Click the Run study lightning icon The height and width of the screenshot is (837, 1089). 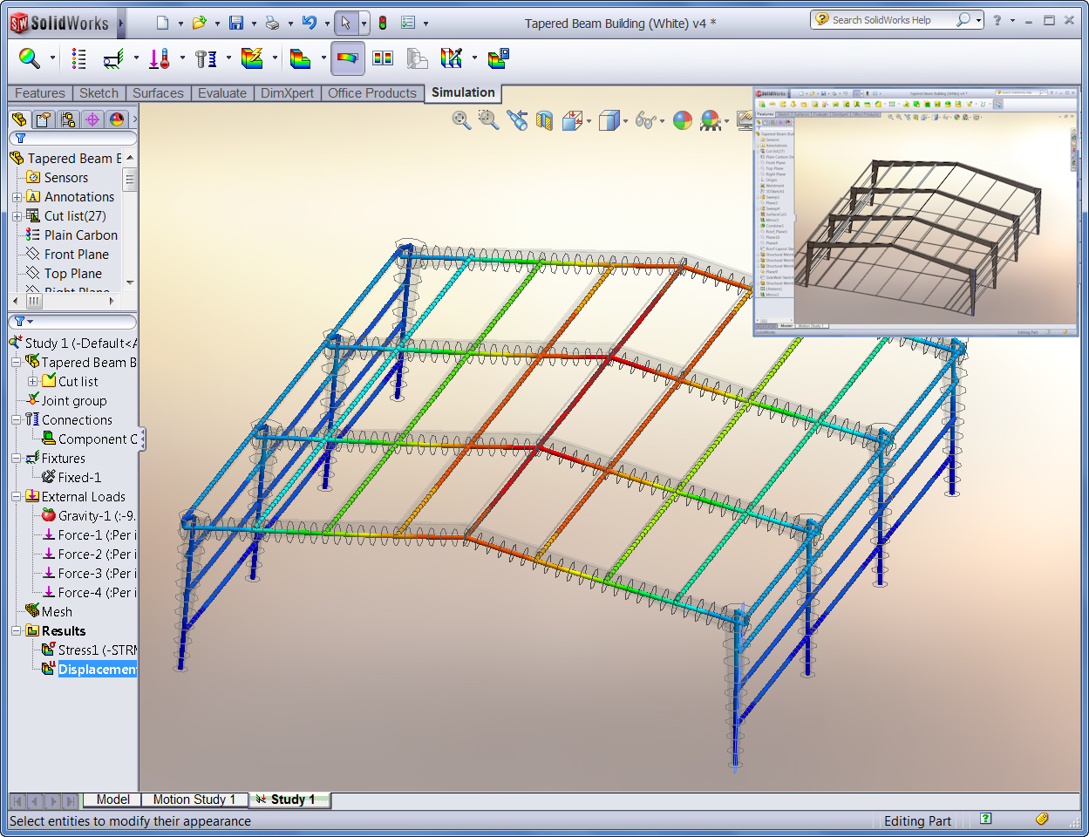pos(252,59)
